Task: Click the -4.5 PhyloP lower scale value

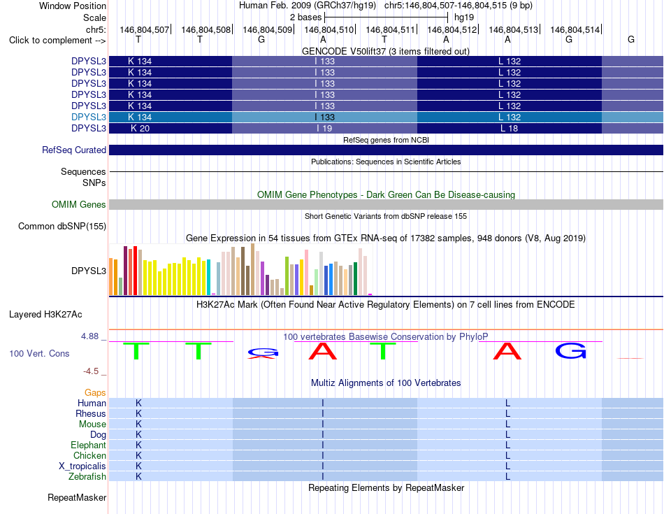Action: coord(91,371)
